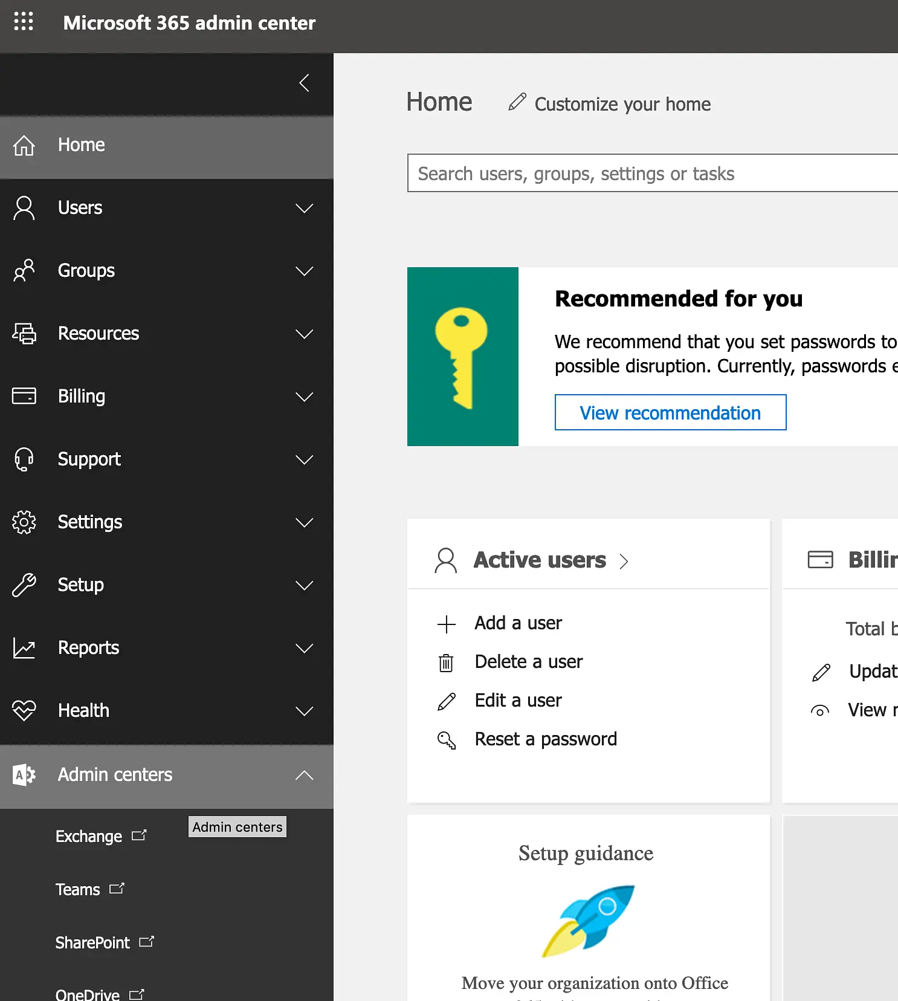Image resolution: width=898 pixels, height=1001 pixels.
Task: Click the Reports chart icon
Action: (x=24, y=648)
